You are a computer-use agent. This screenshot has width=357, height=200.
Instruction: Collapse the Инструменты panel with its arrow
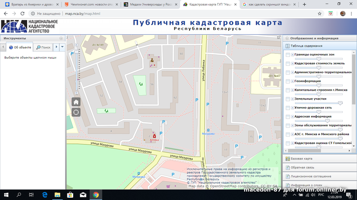[x=60, y=38]
